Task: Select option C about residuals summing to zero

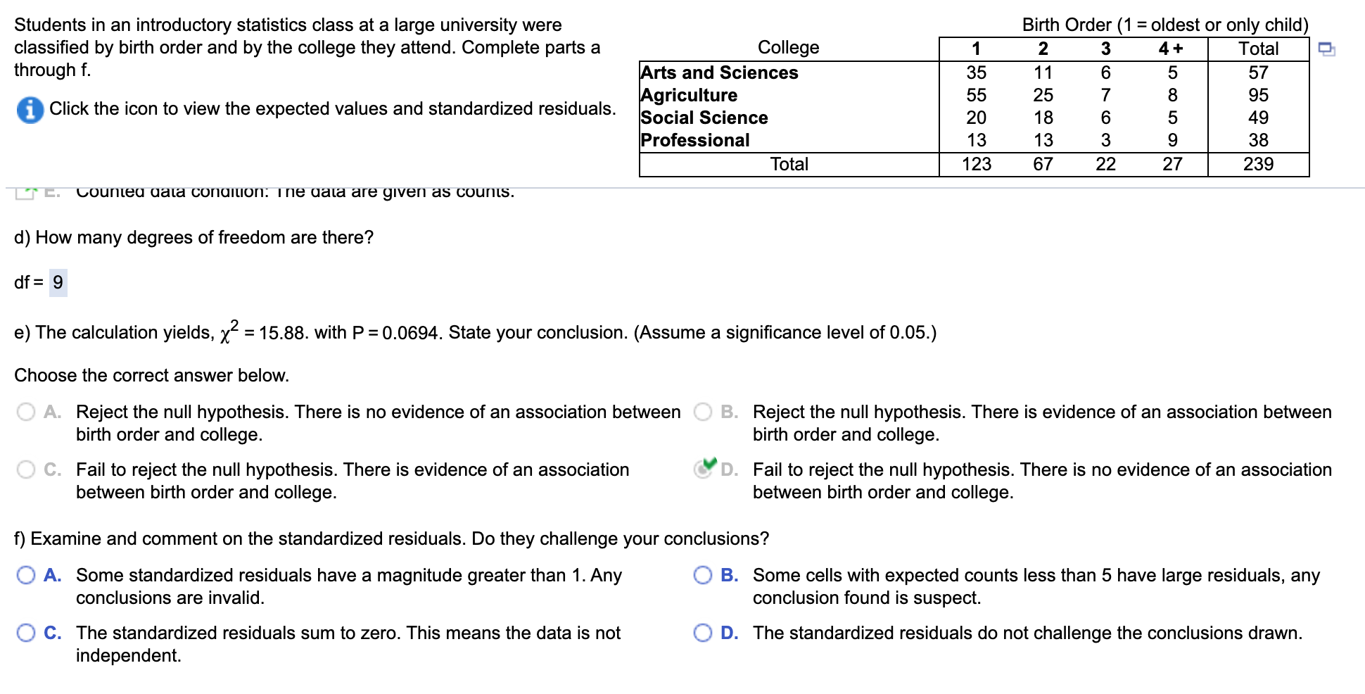Action: pyautogui.click(x=25, y=633)
